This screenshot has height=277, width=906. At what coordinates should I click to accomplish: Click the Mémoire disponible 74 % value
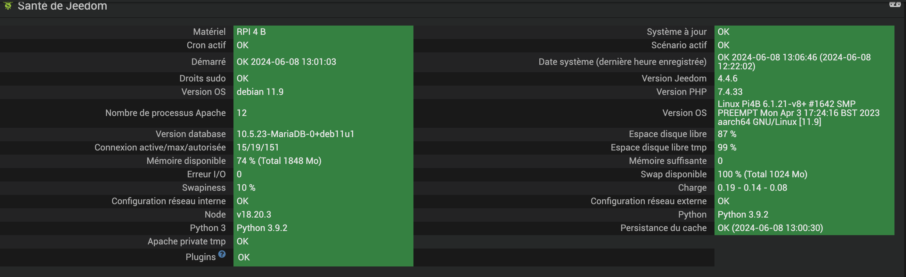[x=279, y=161]
